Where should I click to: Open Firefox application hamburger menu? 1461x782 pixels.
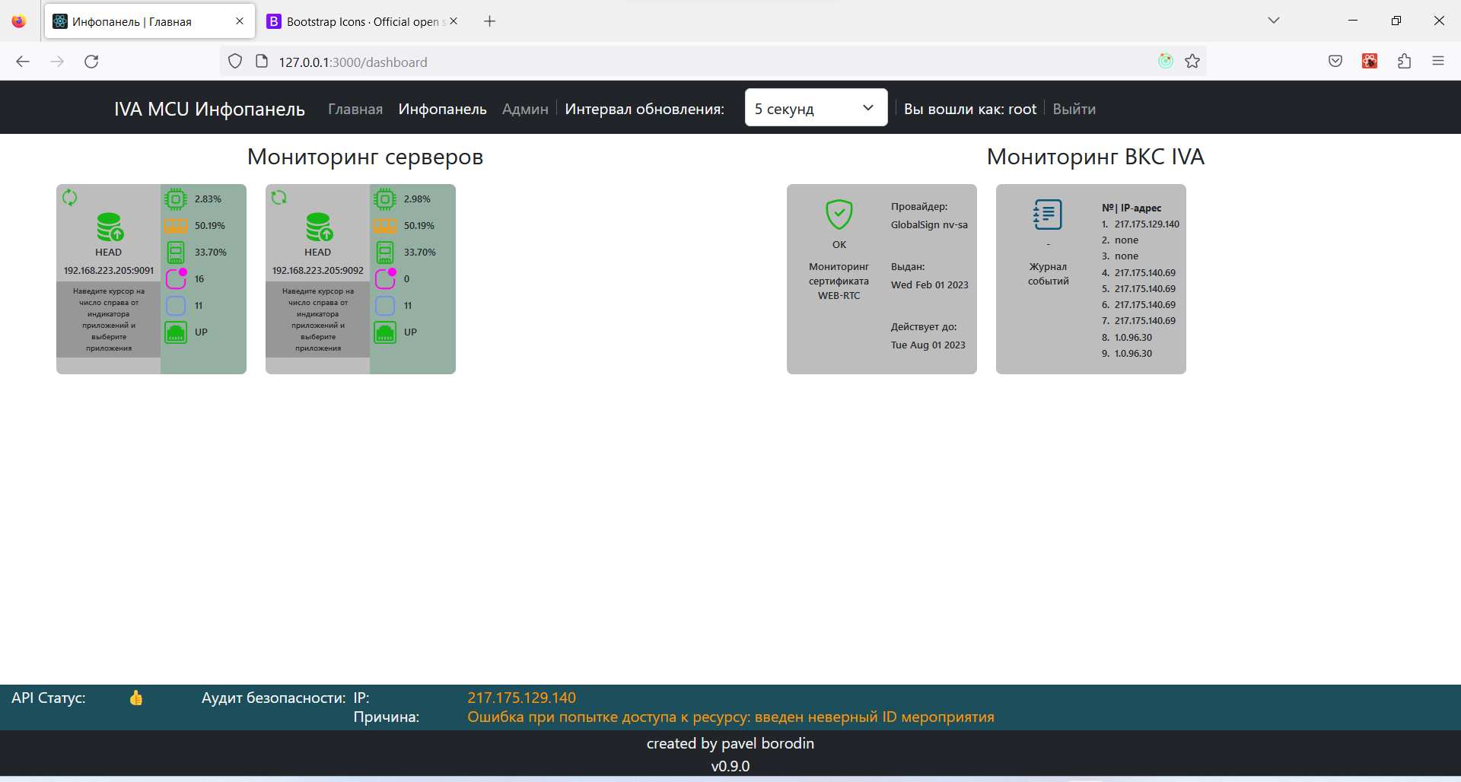(1438, 61)
